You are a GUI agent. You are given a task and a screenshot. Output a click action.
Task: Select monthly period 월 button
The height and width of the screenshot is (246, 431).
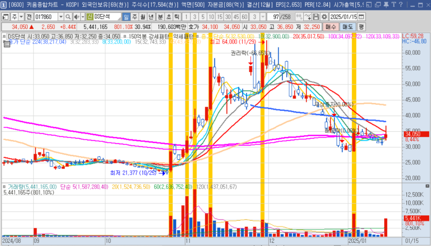click(143, 17)
